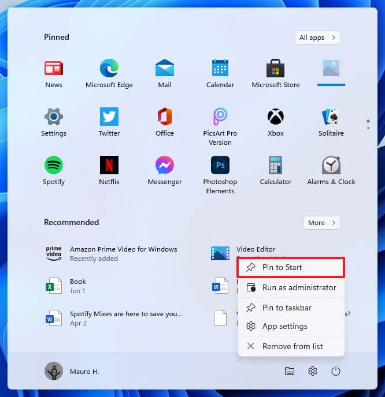Choose Remove from list
This screenshot has height=397, width=385.
click(291, 346)
